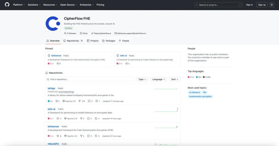Image resolution: width=279 pixels, height=146 pixels.
Task: Open the Sort dropdown
Action: [175, 79]
